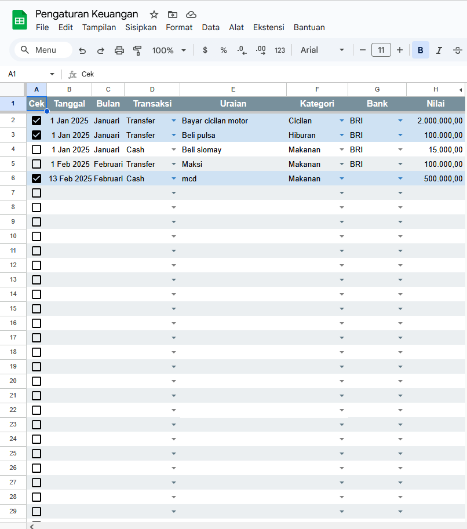Tick the checkbox in row 10
This screenshot has width=467, height=529.
(x=37, y=236)
